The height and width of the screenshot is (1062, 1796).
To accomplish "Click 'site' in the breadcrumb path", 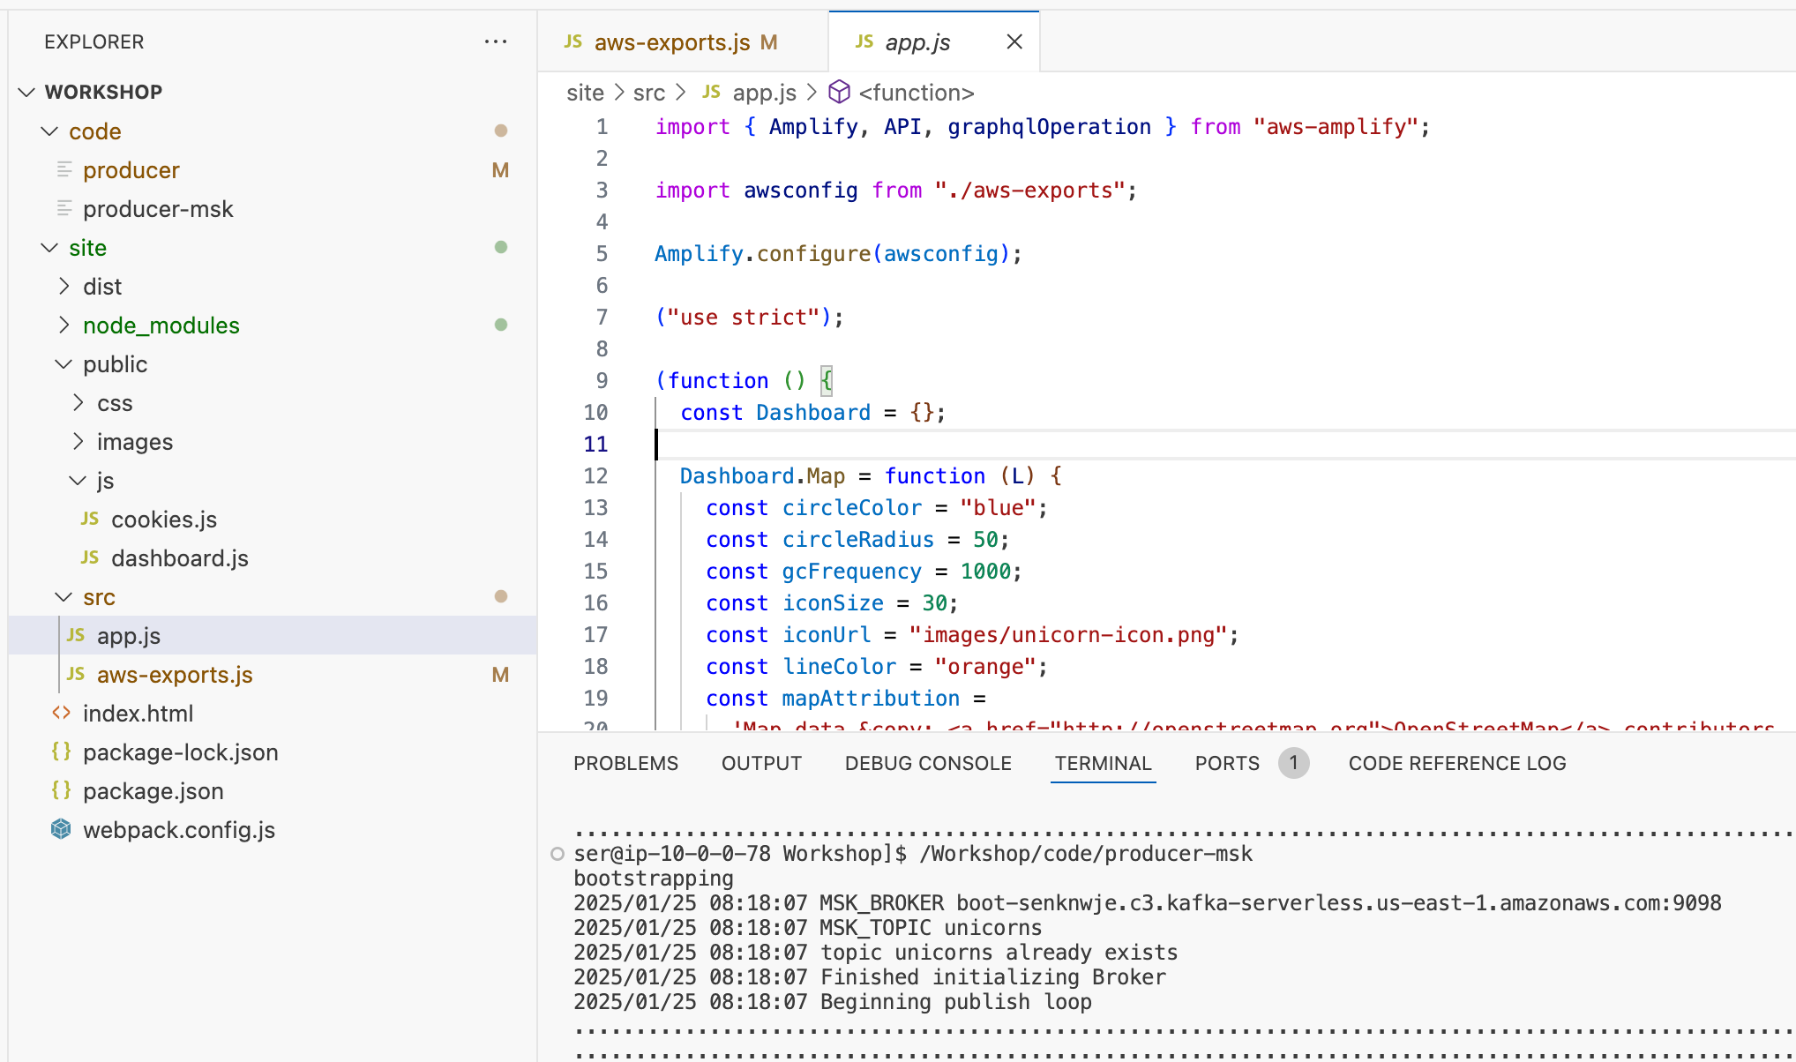I will coord(585,92).
